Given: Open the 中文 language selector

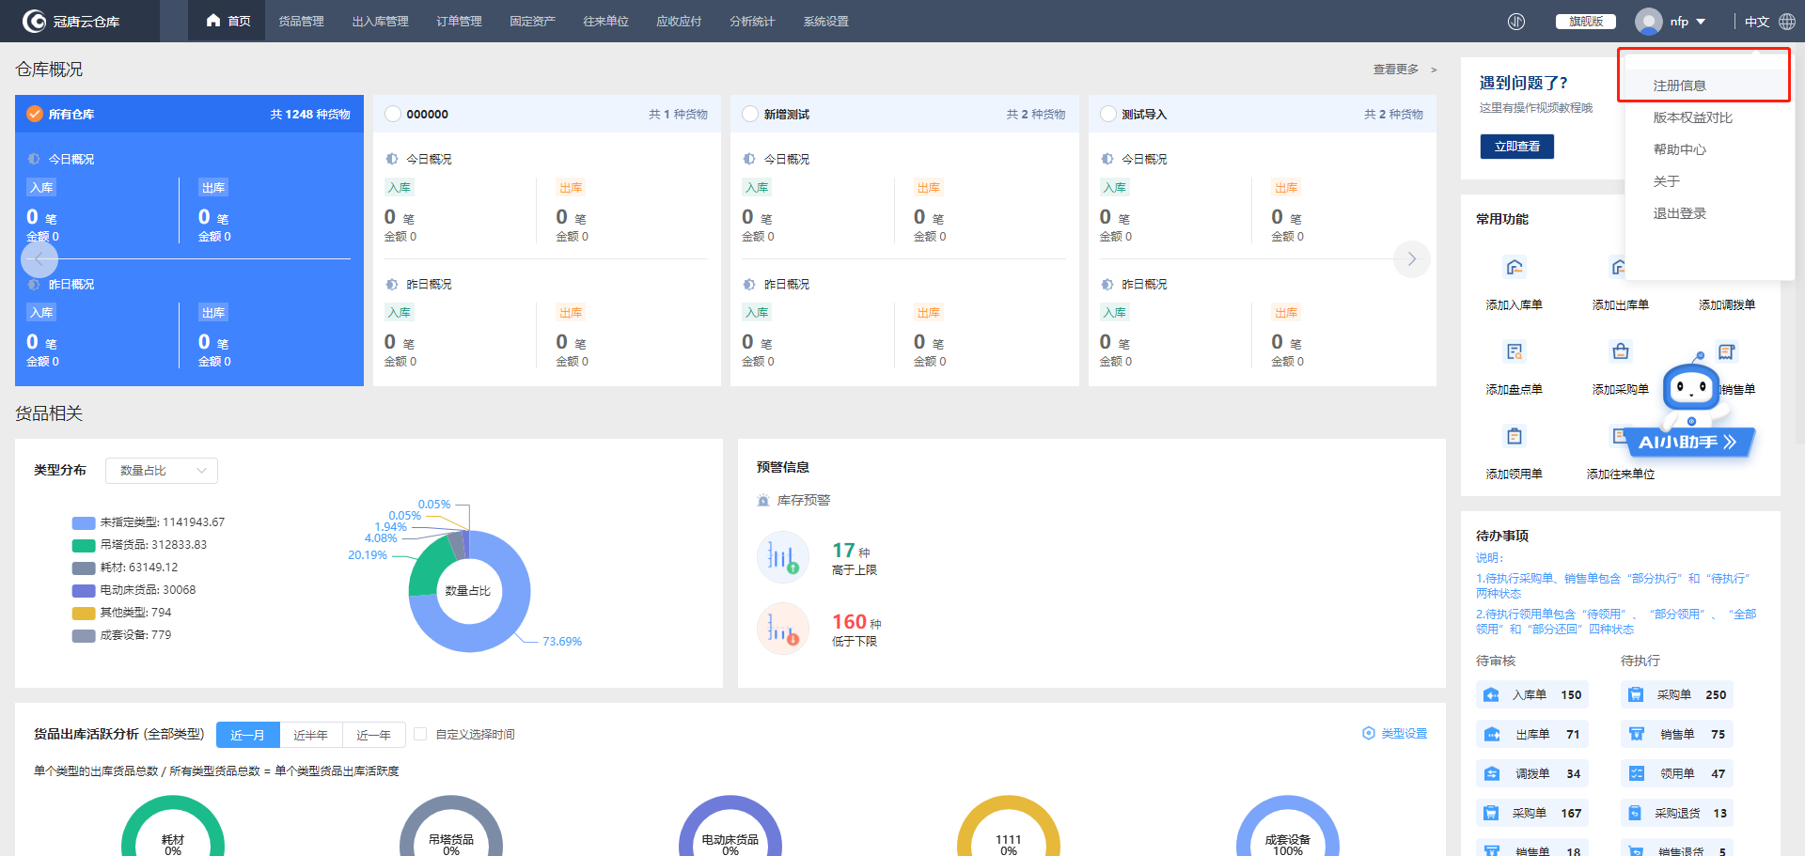Looking at the screenshot, I should coord(1756,22).
